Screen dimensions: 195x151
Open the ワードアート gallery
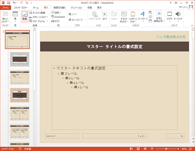pos(143,17)
